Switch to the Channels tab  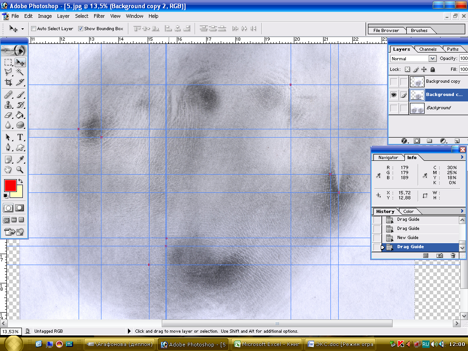[x=428, y=49]
